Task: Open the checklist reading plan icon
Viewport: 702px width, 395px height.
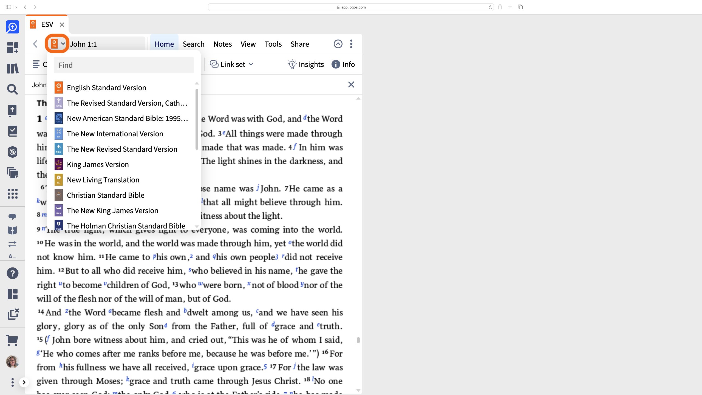Action: click(x=12, y=131)
